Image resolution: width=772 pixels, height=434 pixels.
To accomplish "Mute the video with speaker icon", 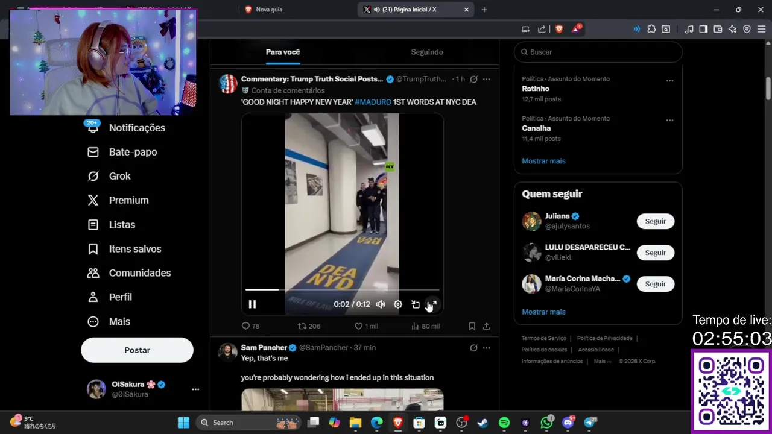I will [x=381, y=304].
